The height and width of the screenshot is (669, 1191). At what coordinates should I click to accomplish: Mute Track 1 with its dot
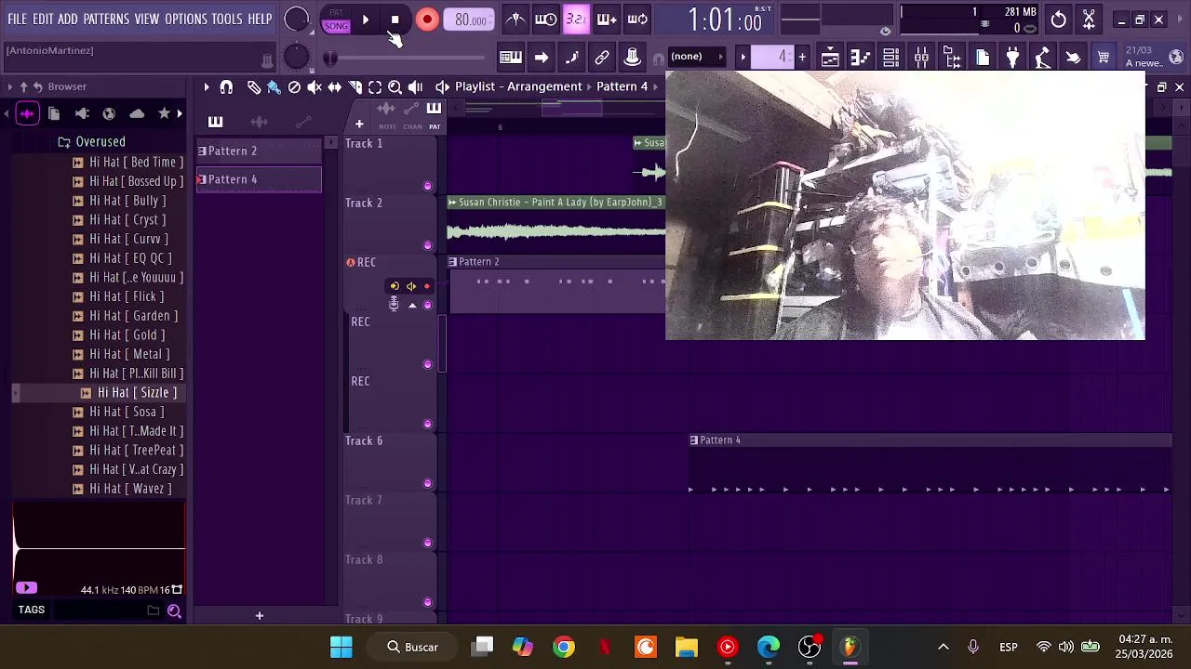click(x=427, y=186)
